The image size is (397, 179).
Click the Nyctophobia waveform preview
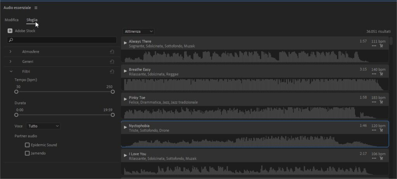pos(255,140)
